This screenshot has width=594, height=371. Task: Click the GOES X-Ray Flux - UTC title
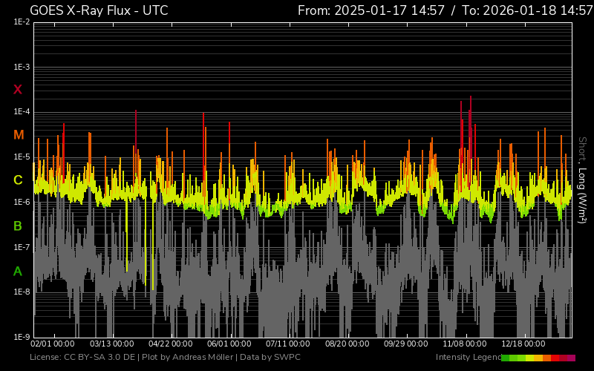pyautogui.click(x=99, y=10)
